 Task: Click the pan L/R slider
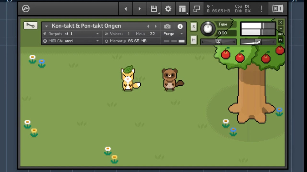click(x=218, y=42)
